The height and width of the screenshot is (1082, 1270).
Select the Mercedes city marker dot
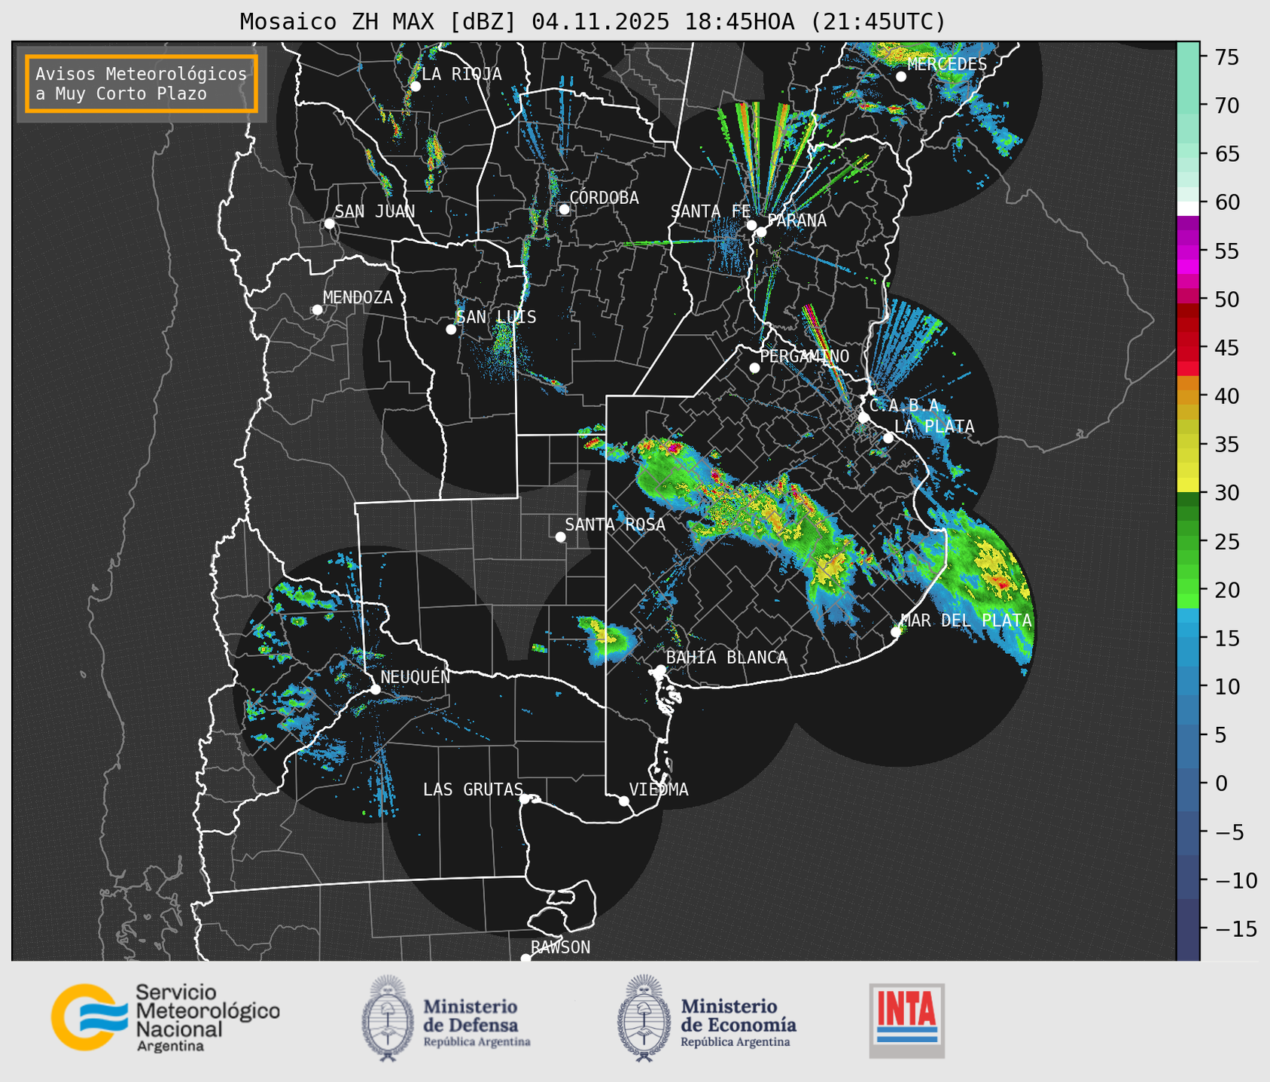(900, 77)
